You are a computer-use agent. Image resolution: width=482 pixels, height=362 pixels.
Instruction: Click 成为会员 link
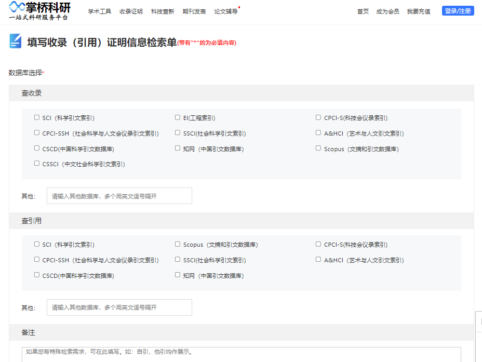[x=387, y=11]
